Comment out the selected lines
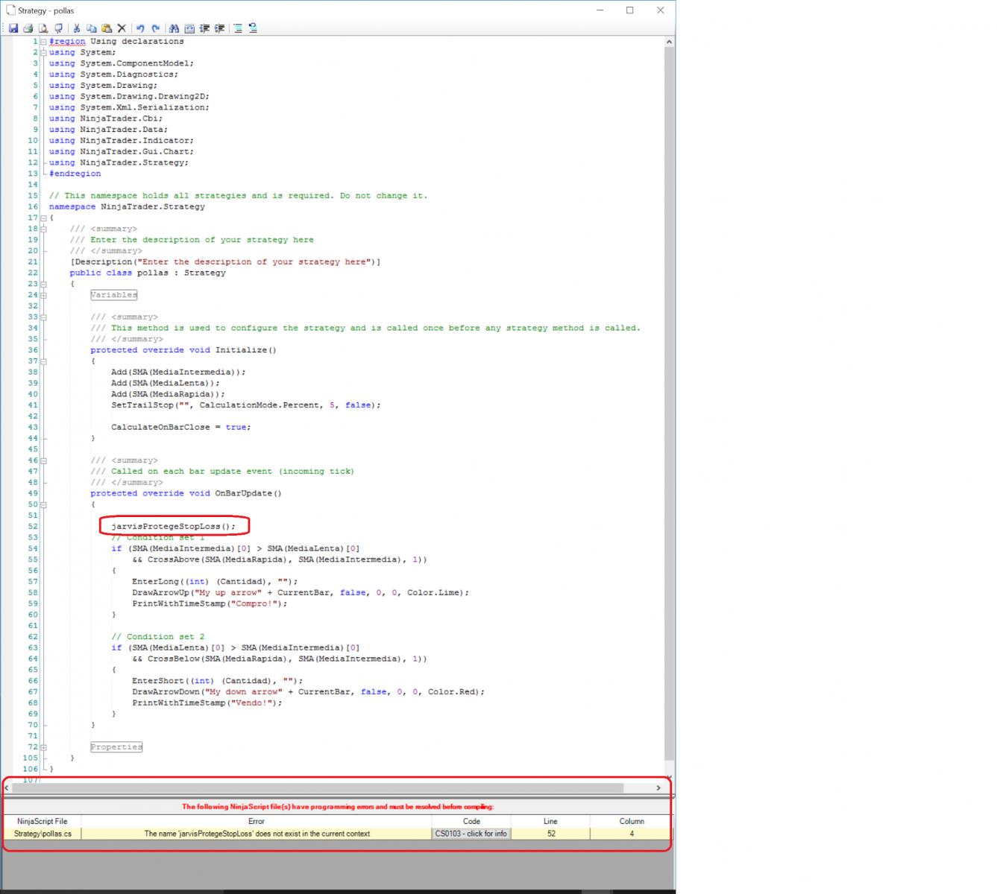 [x=204, y=28]
